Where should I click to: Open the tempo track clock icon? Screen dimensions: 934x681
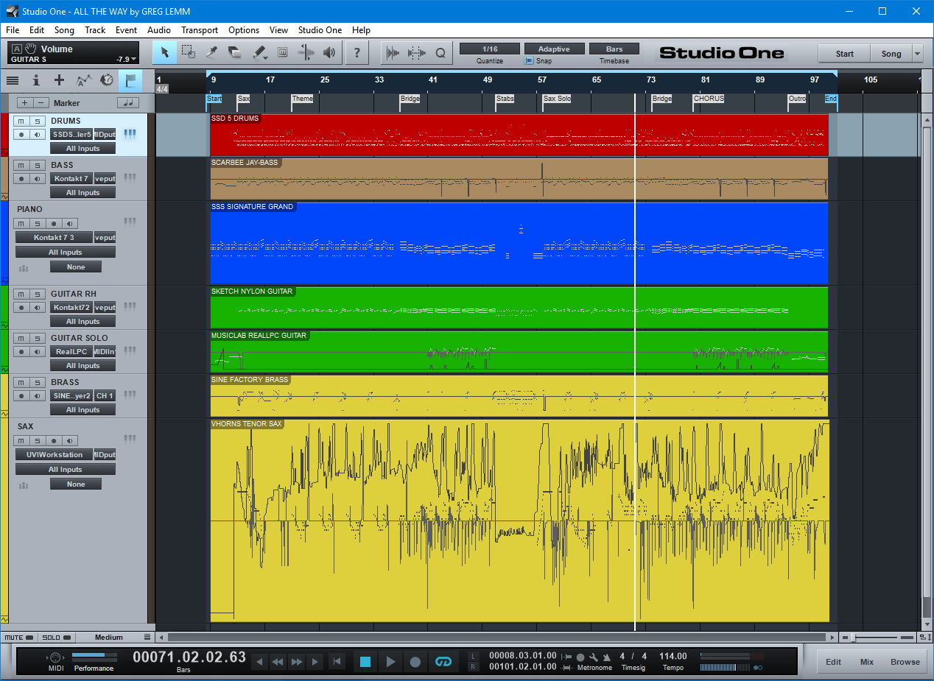[107, 80]
